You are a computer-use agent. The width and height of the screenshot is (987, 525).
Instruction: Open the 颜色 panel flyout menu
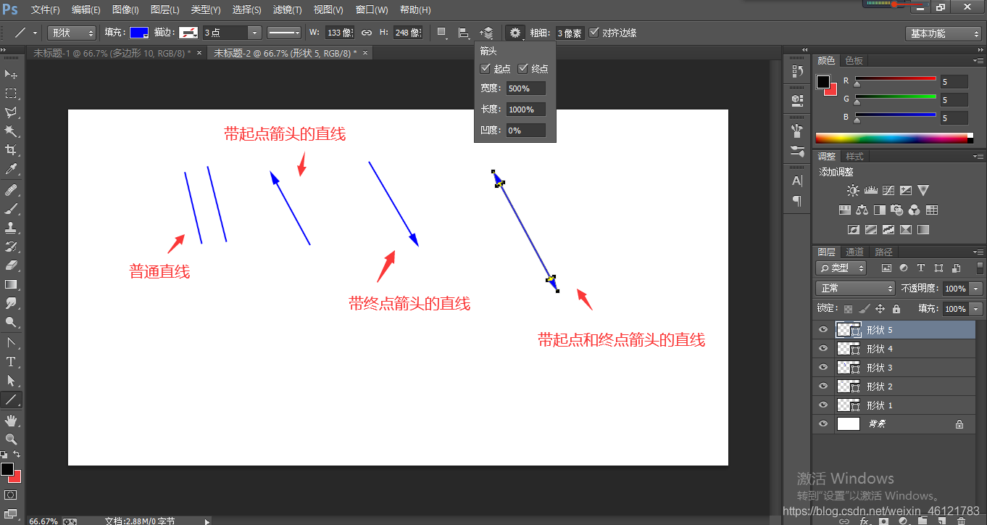pos(978,61)
